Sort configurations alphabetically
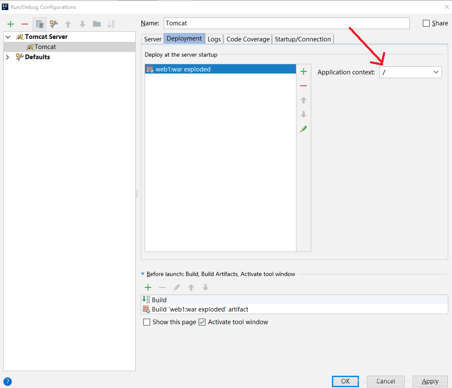 coord(111,24)
